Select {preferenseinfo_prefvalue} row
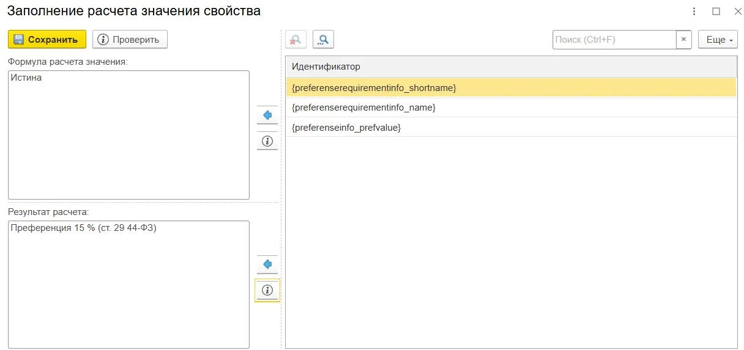Image resolution: width=744 pixels, height=350 pixels. pyautogui.click(x=511, y=127)
